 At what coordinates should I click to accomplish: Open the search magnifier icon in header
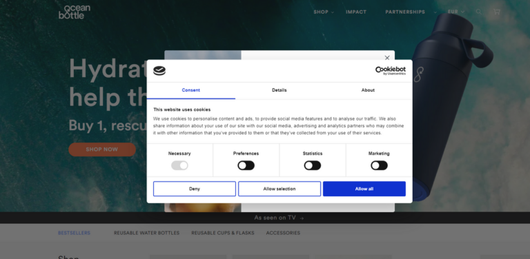click(x=479, y=12)
